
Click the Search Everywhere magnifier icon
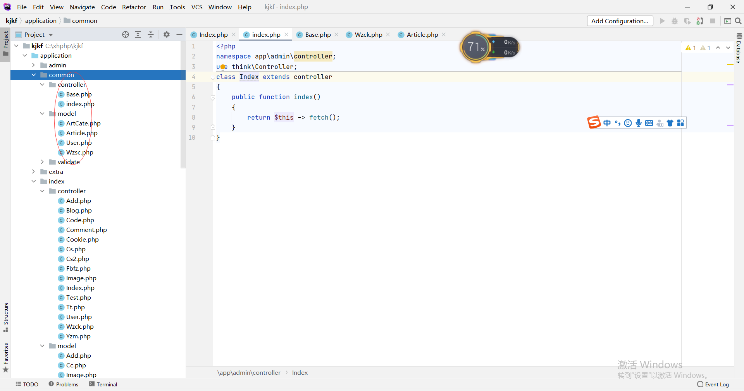point(738,21)
